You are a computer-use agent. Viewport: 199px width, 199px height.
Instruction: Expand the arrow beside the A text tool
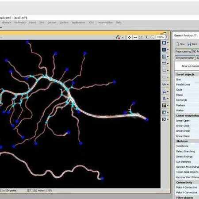[x=168, y=99]
